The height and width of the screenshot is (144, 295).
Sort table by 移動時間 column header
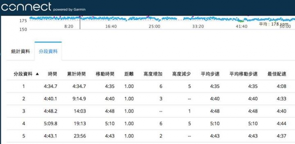[105, 74]
